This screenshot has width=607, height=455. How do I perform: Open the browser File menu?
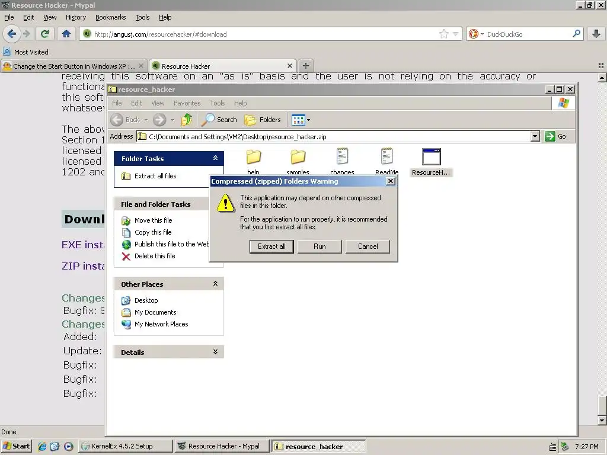click(9, 17)
